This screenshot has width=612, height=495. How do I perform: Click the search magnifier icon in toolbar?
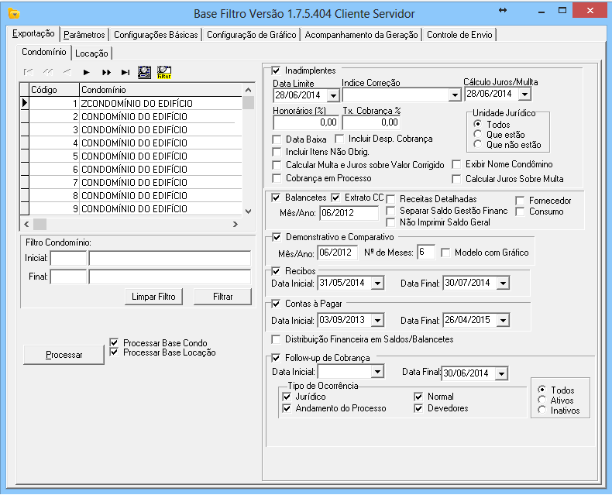coord(144,72)
